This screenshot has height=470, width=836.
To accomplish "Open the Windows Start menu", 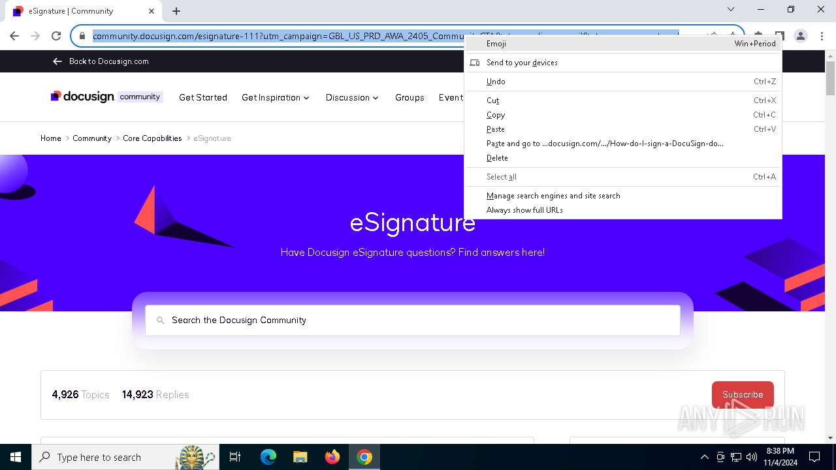I will pyautogui.click(x=16, y=457).
